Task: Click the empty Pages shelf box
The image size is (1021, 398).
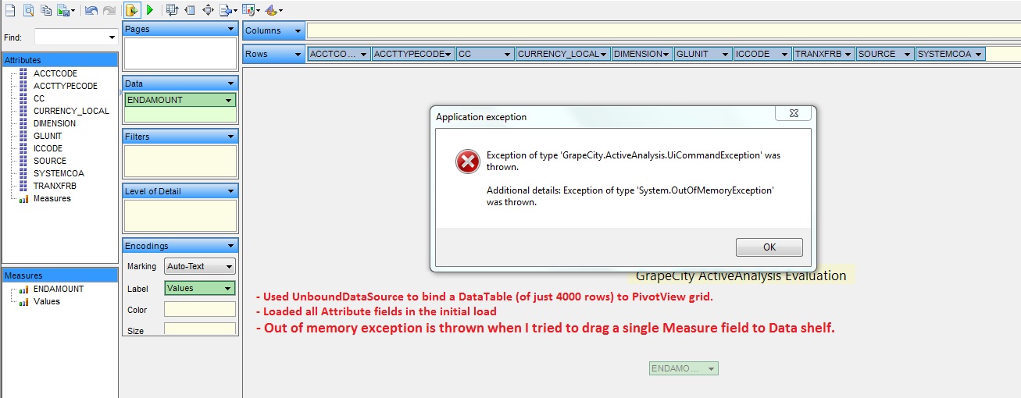Action: click(180, 53)
